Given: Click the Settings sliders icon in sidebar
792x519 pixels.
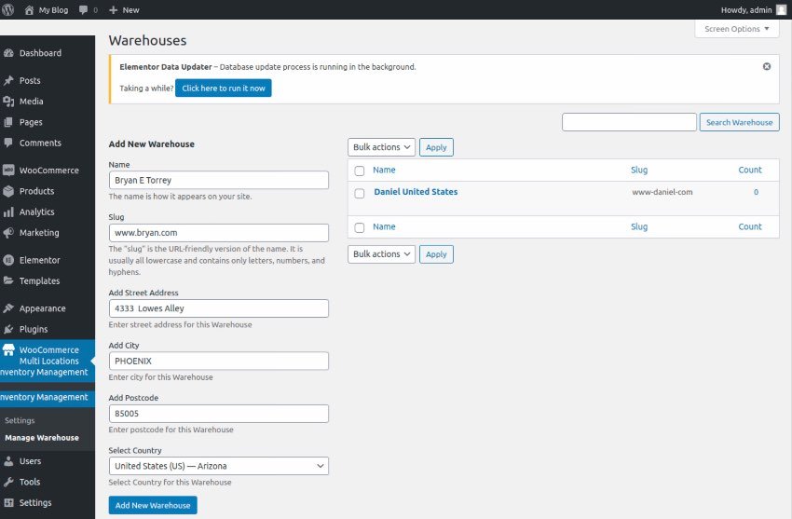Looking at the screenshot, I should (8, 503).
